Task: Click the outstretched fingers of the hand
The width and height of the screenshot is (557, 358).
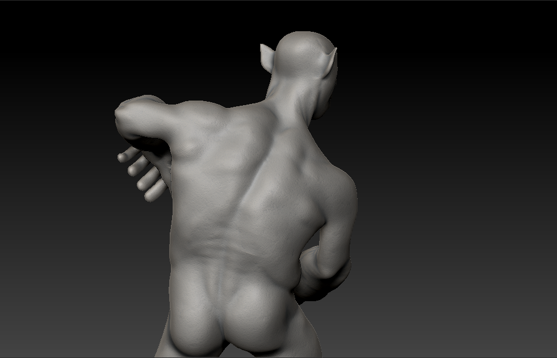Action: [139, 170]
